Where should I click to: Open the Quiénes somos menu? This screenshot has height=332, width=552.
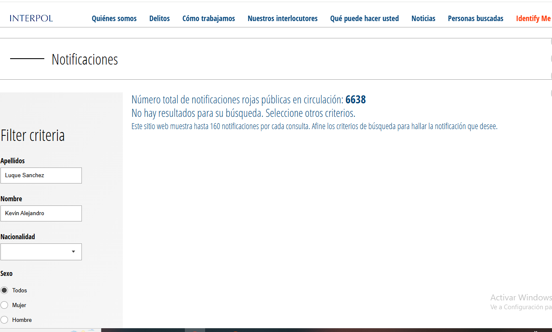click(114, 19)
